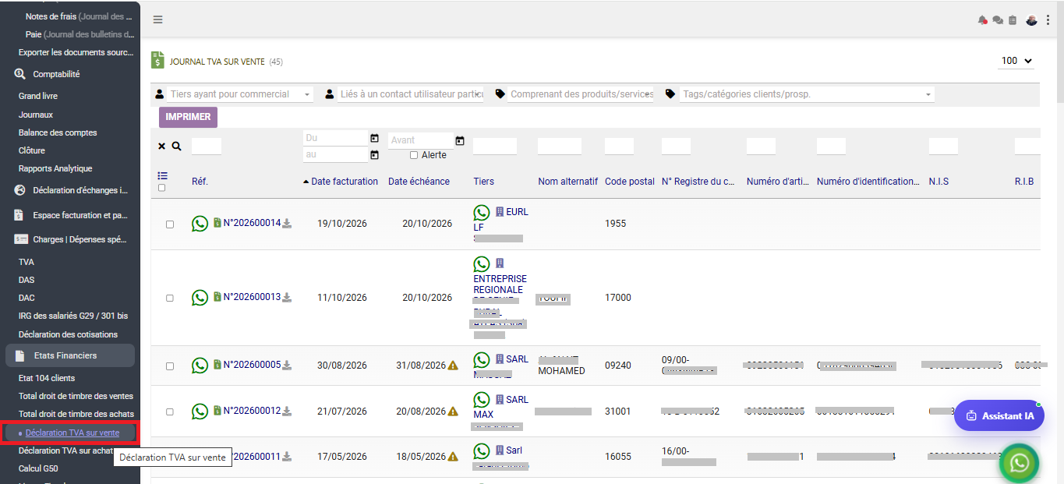The width and height of the screenshot is (1064, 484).
Task: Open 'Comprenant des produits/services' dropdown
Action: [581, 94]
